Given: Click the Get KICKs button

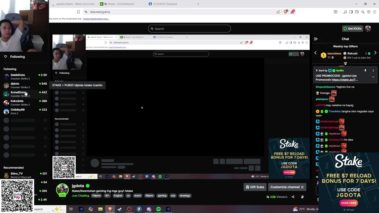Looking at the screenshot, I should (352, 29).
